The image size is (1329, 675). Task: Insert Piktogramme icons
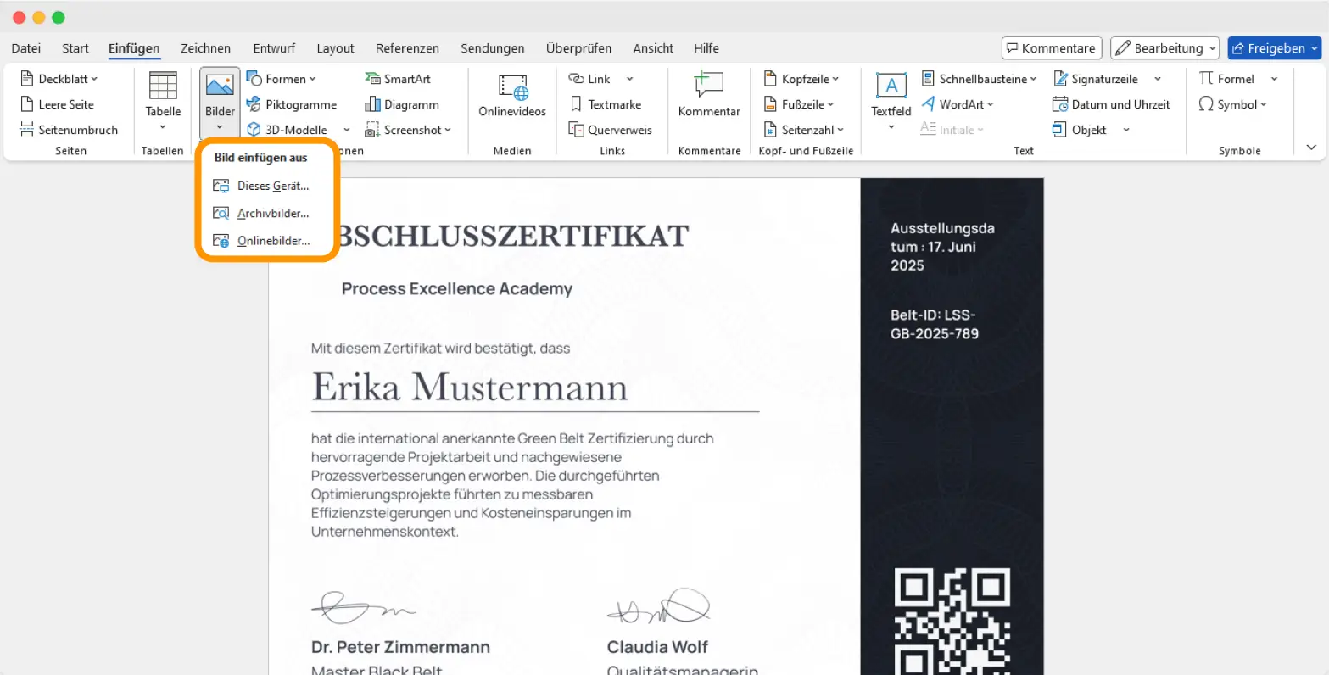291,104
